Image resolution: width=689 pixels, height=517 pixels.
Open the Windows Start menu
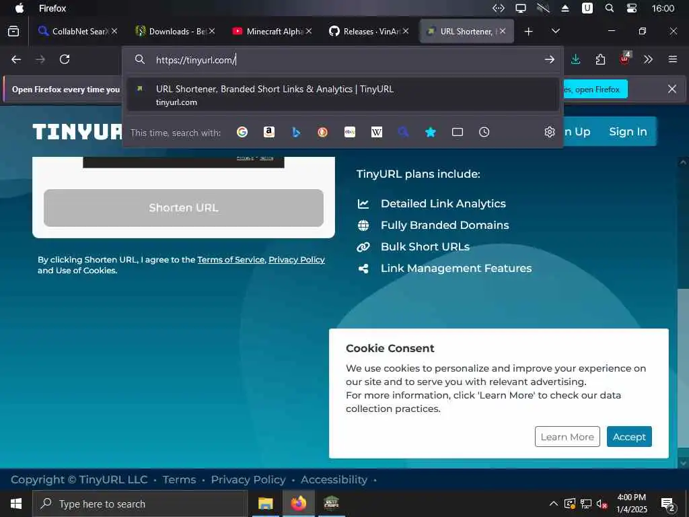(16, 504)
